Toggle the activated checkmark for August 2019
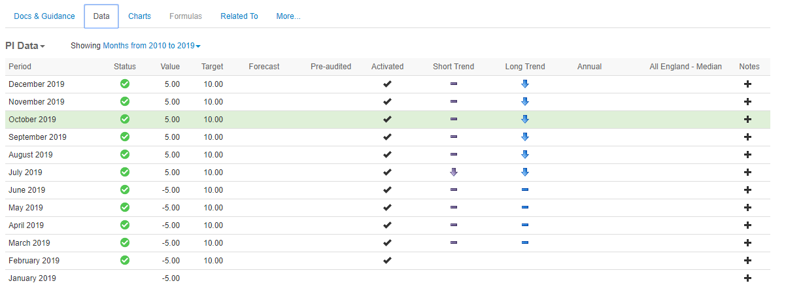 (x=387, y=155)
